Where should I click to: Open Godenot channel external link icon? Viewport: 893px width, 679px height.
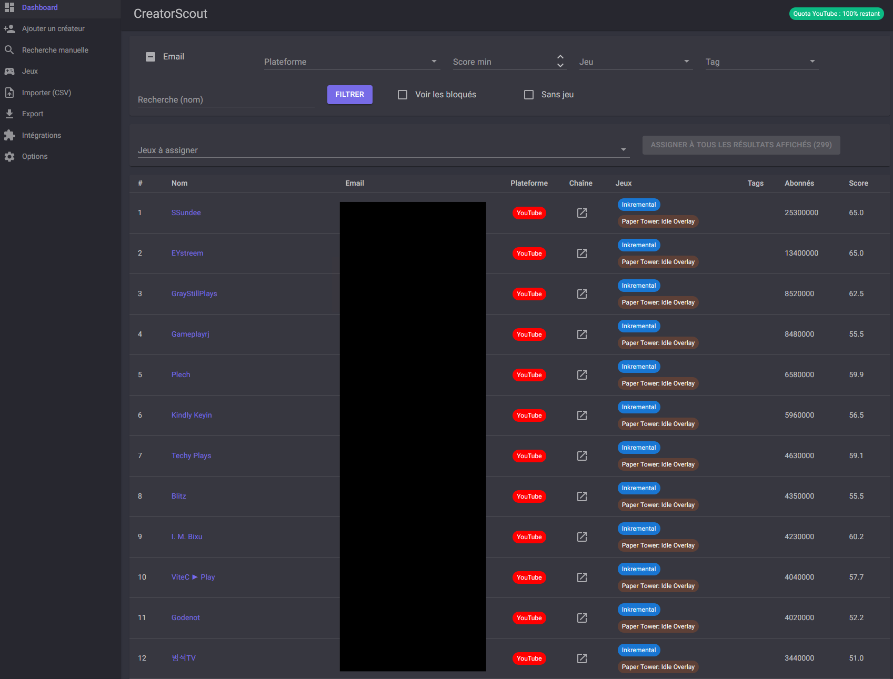582,618
